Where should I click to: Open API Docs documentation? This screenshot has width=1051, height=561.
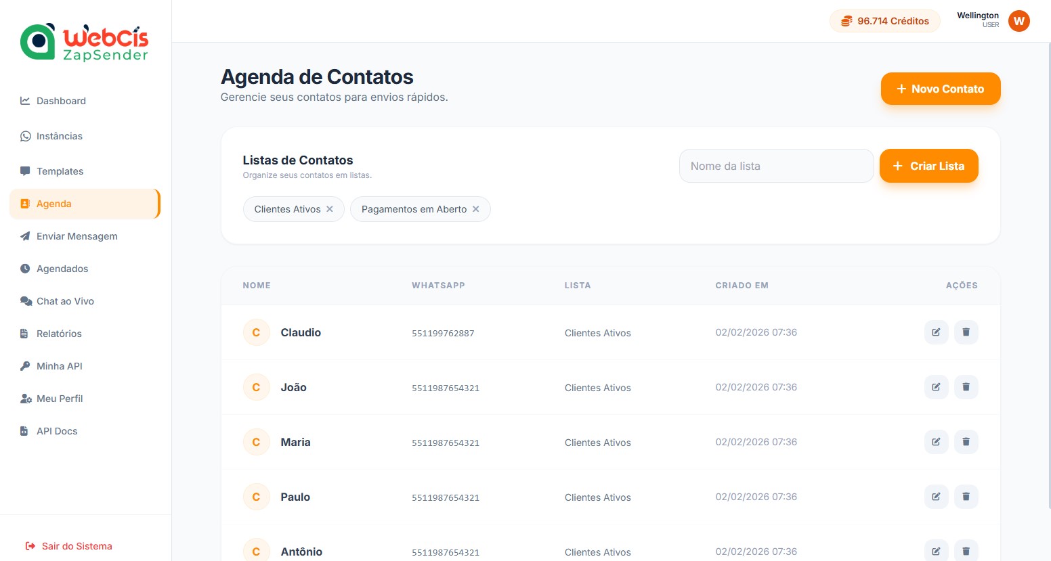(57, 431)
